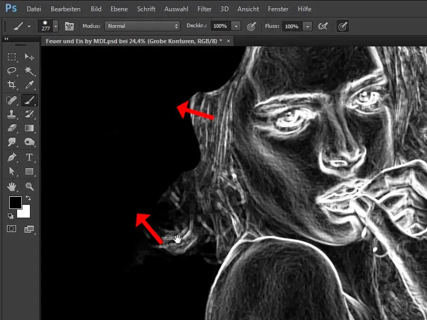Select the Lasso tool
Viewport: 427px width, 320px height.
coord(11,71)
